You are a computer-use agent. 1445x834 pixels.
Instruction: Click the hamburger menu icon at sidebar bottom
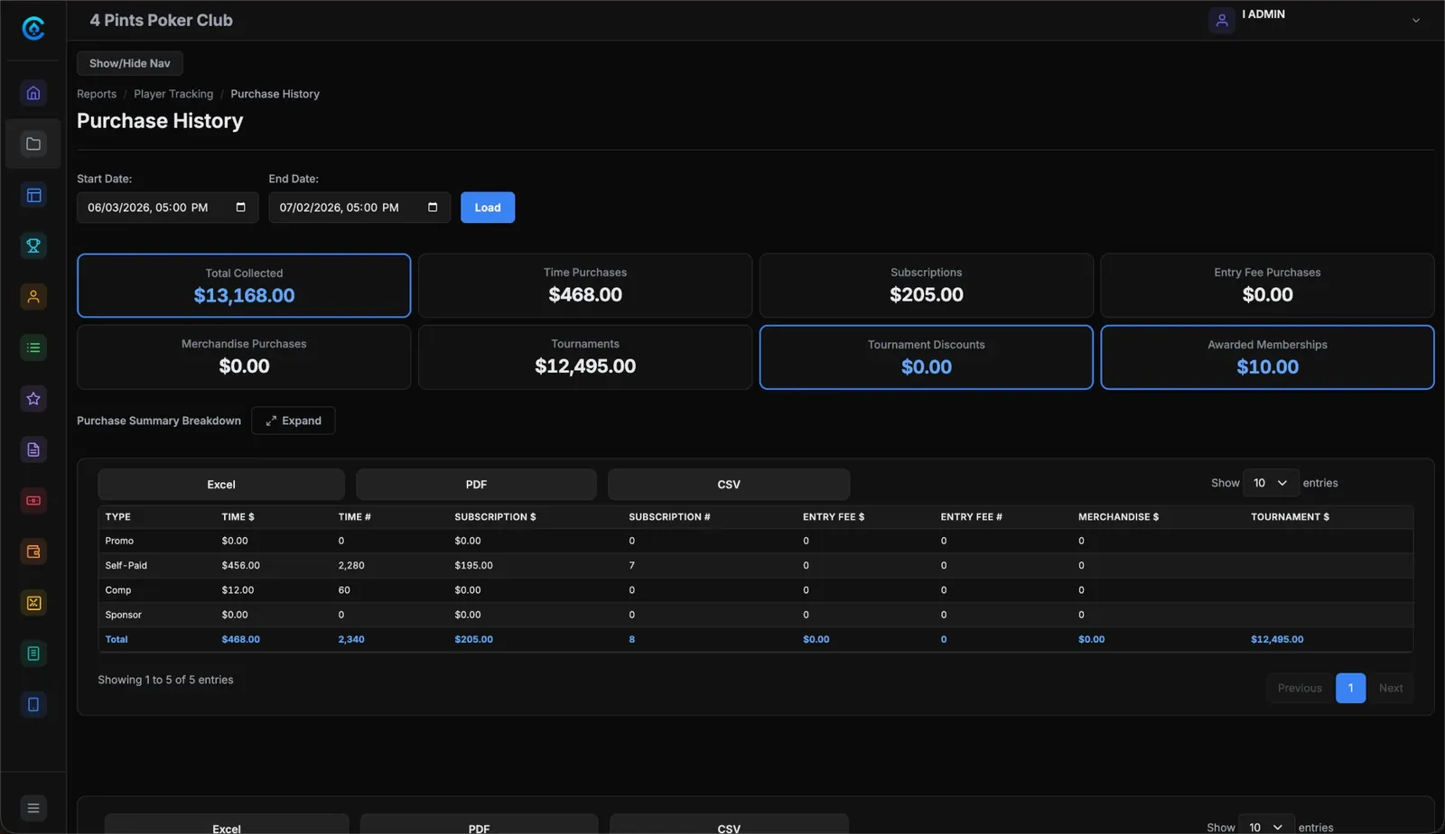[33, 808]
